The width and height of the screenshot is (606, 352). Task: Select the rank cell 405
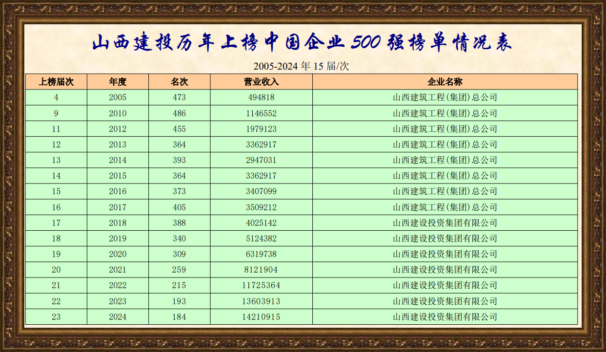click(x=179, y=207)
